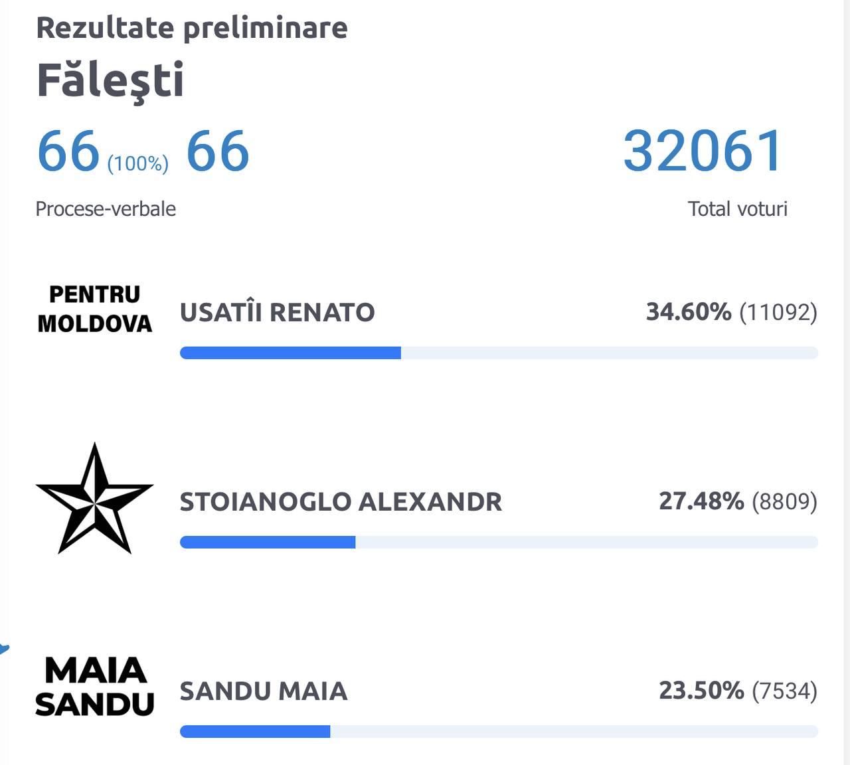Screen dimensions: 850x765
Task: Select the Sandu Maia candidate name
Action: tap(264, 691)
